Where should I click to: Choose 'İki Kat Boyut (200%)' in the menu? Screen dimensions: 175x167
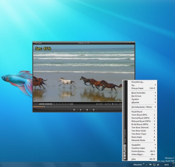(x=142, y=124)
